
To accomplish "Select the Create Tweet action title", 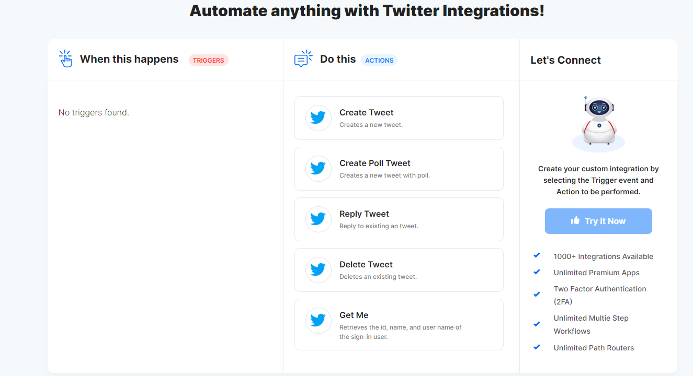I will pos(366,112).
